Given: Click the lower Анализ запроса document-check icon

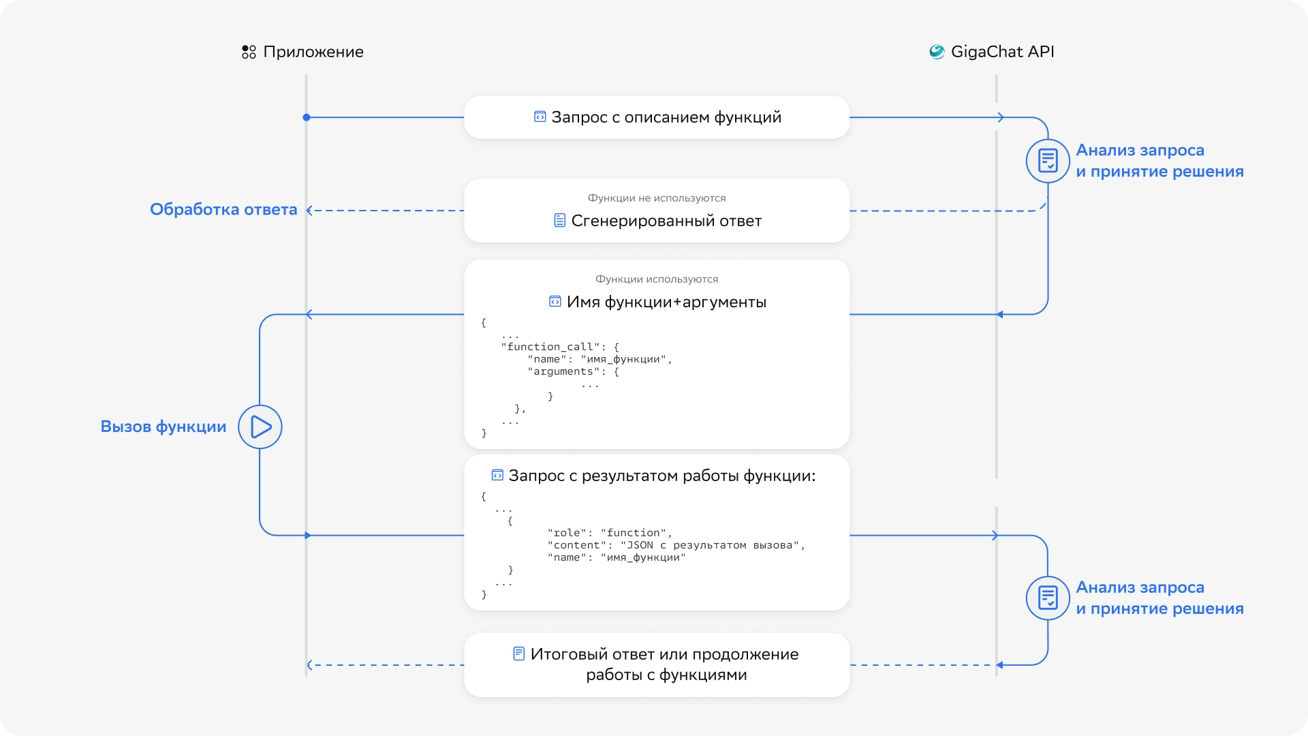Looking at the screenshot, I should point(1048,598).
